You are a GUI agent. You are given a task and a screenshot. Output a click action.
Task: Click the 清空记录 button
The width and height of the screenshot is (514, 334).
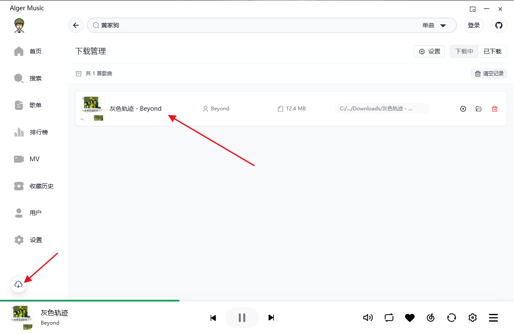pos(489,74)
